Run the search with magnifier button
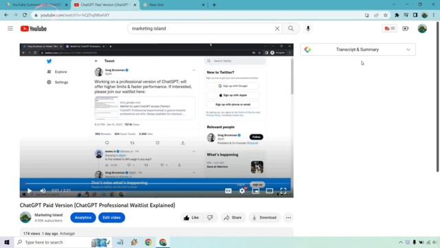Viewport: 440px width, 248px height. [291, 28]
